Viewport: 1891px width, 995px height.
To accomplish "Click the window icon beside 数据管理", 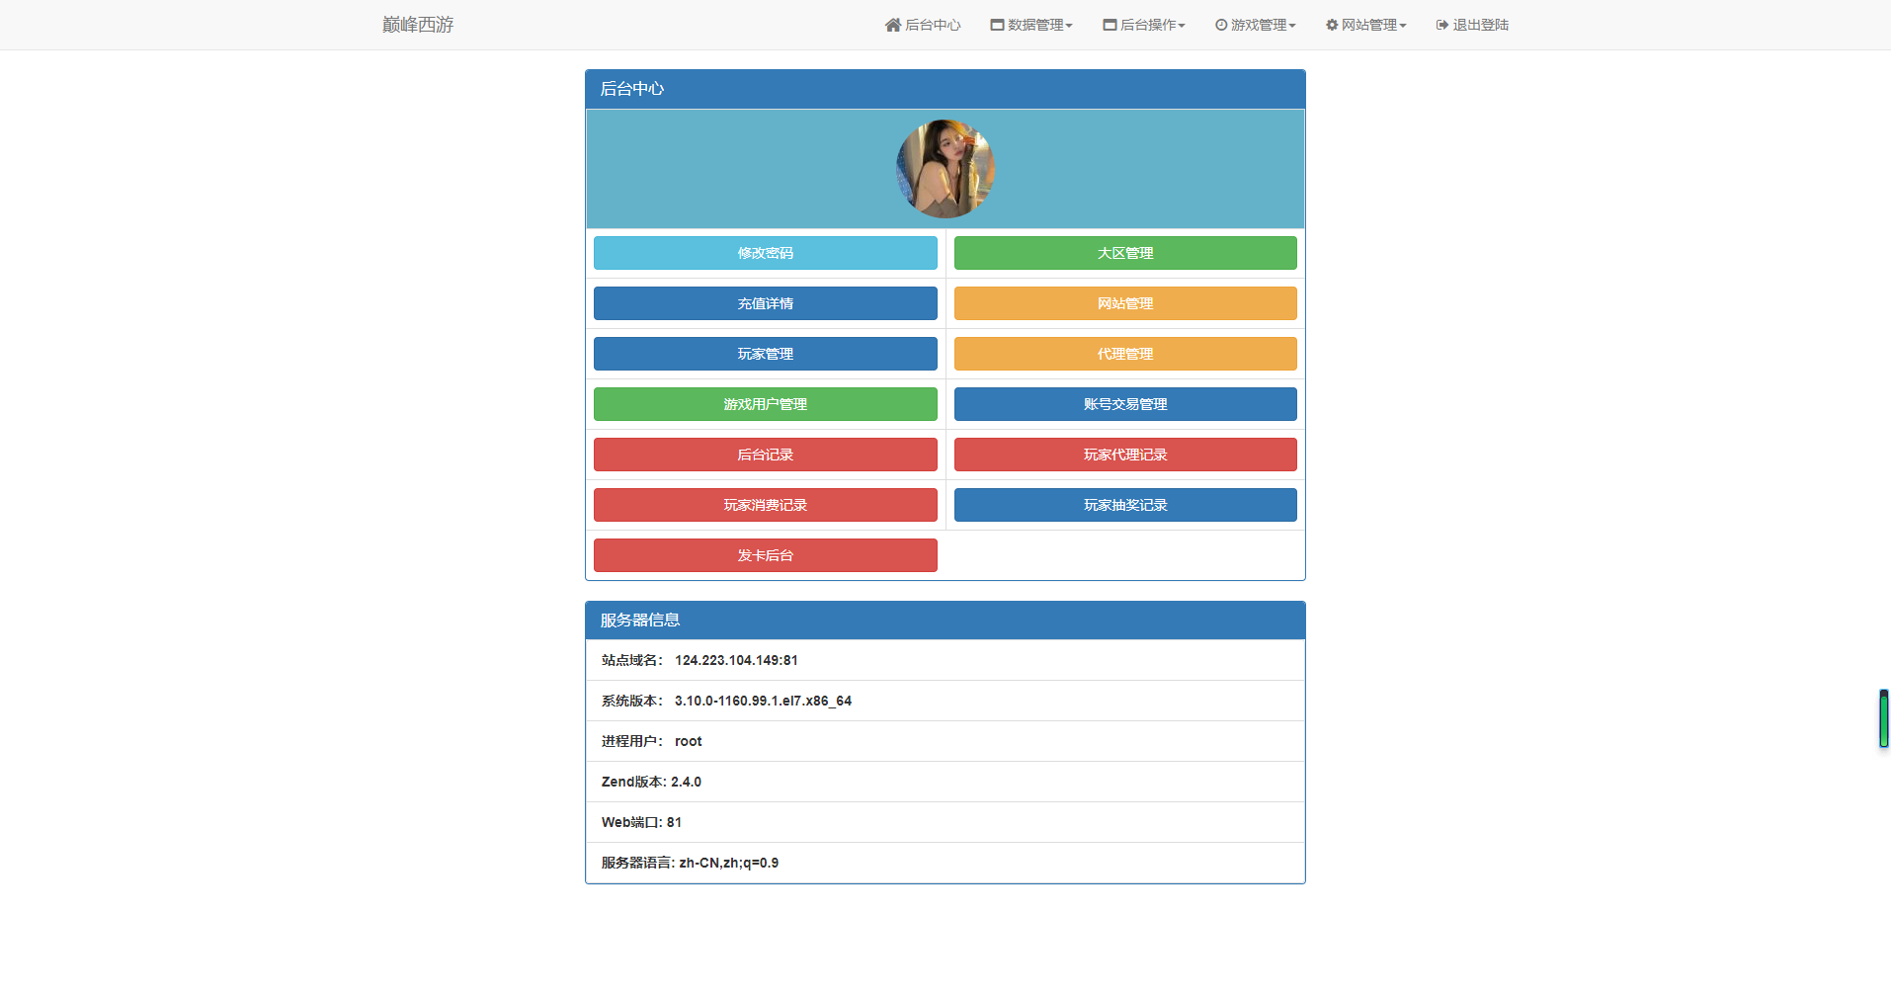I will [x=998, y=25].
